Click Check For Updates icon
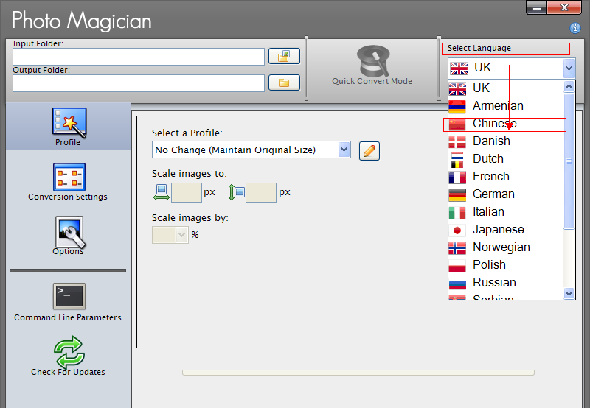 tap(69, 355)
